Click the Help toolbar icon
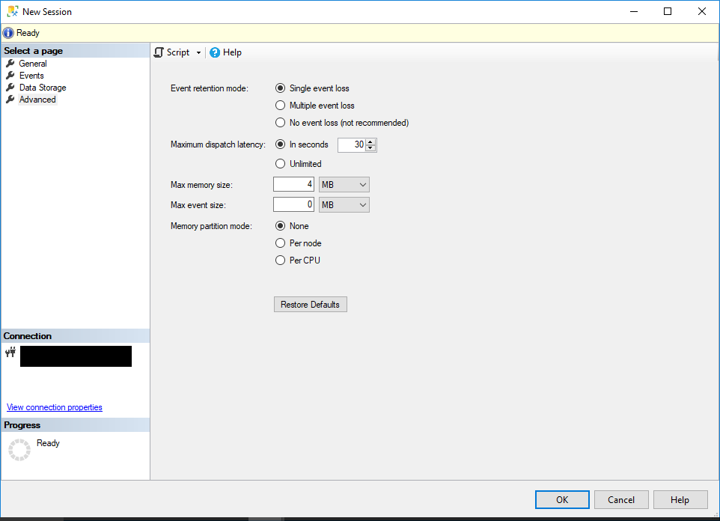The width and height of the screenshot is (720, 521). pyautogui.click(x=215, y=52)
